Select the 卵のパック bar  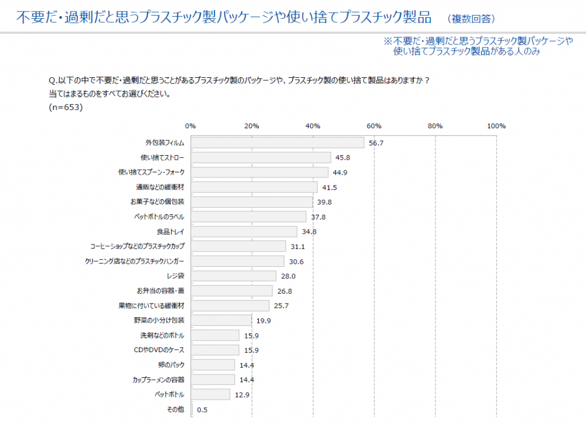(x=212, y=365)
